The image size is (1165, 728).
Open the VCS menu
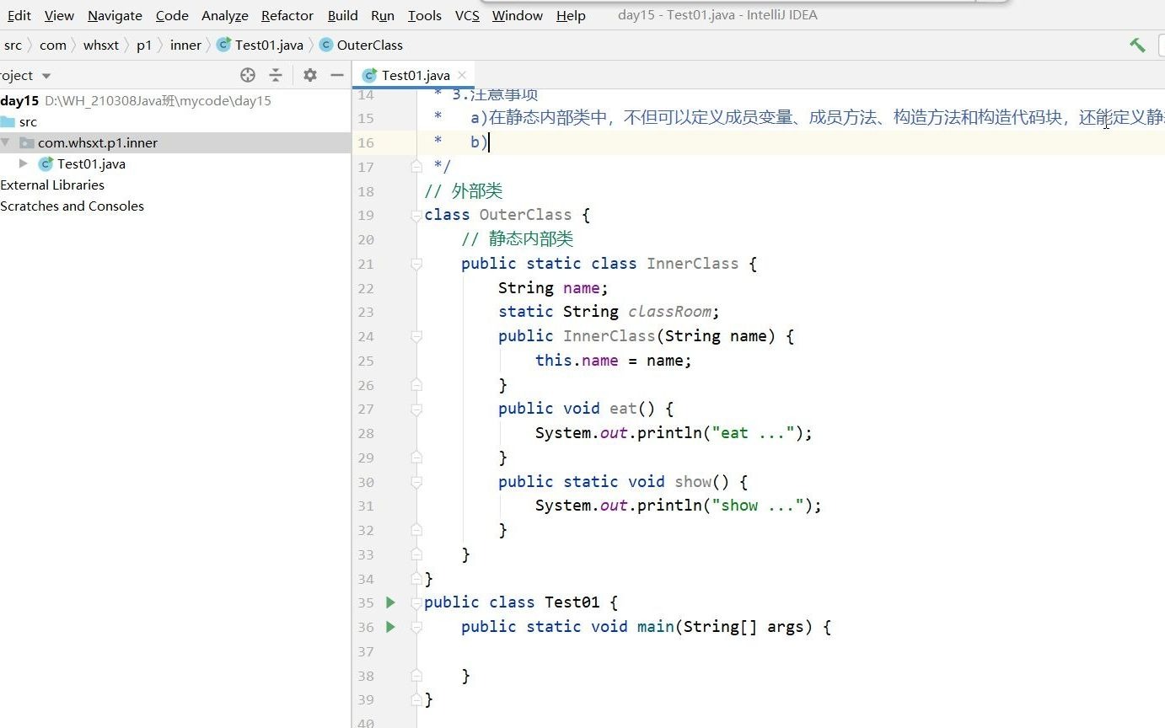click(x=467, y=15)
